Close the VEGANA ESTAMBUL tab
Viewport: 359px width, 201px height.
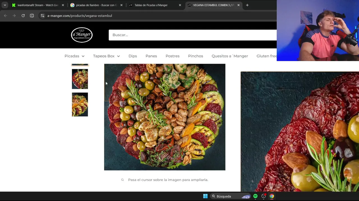[238, 5]
